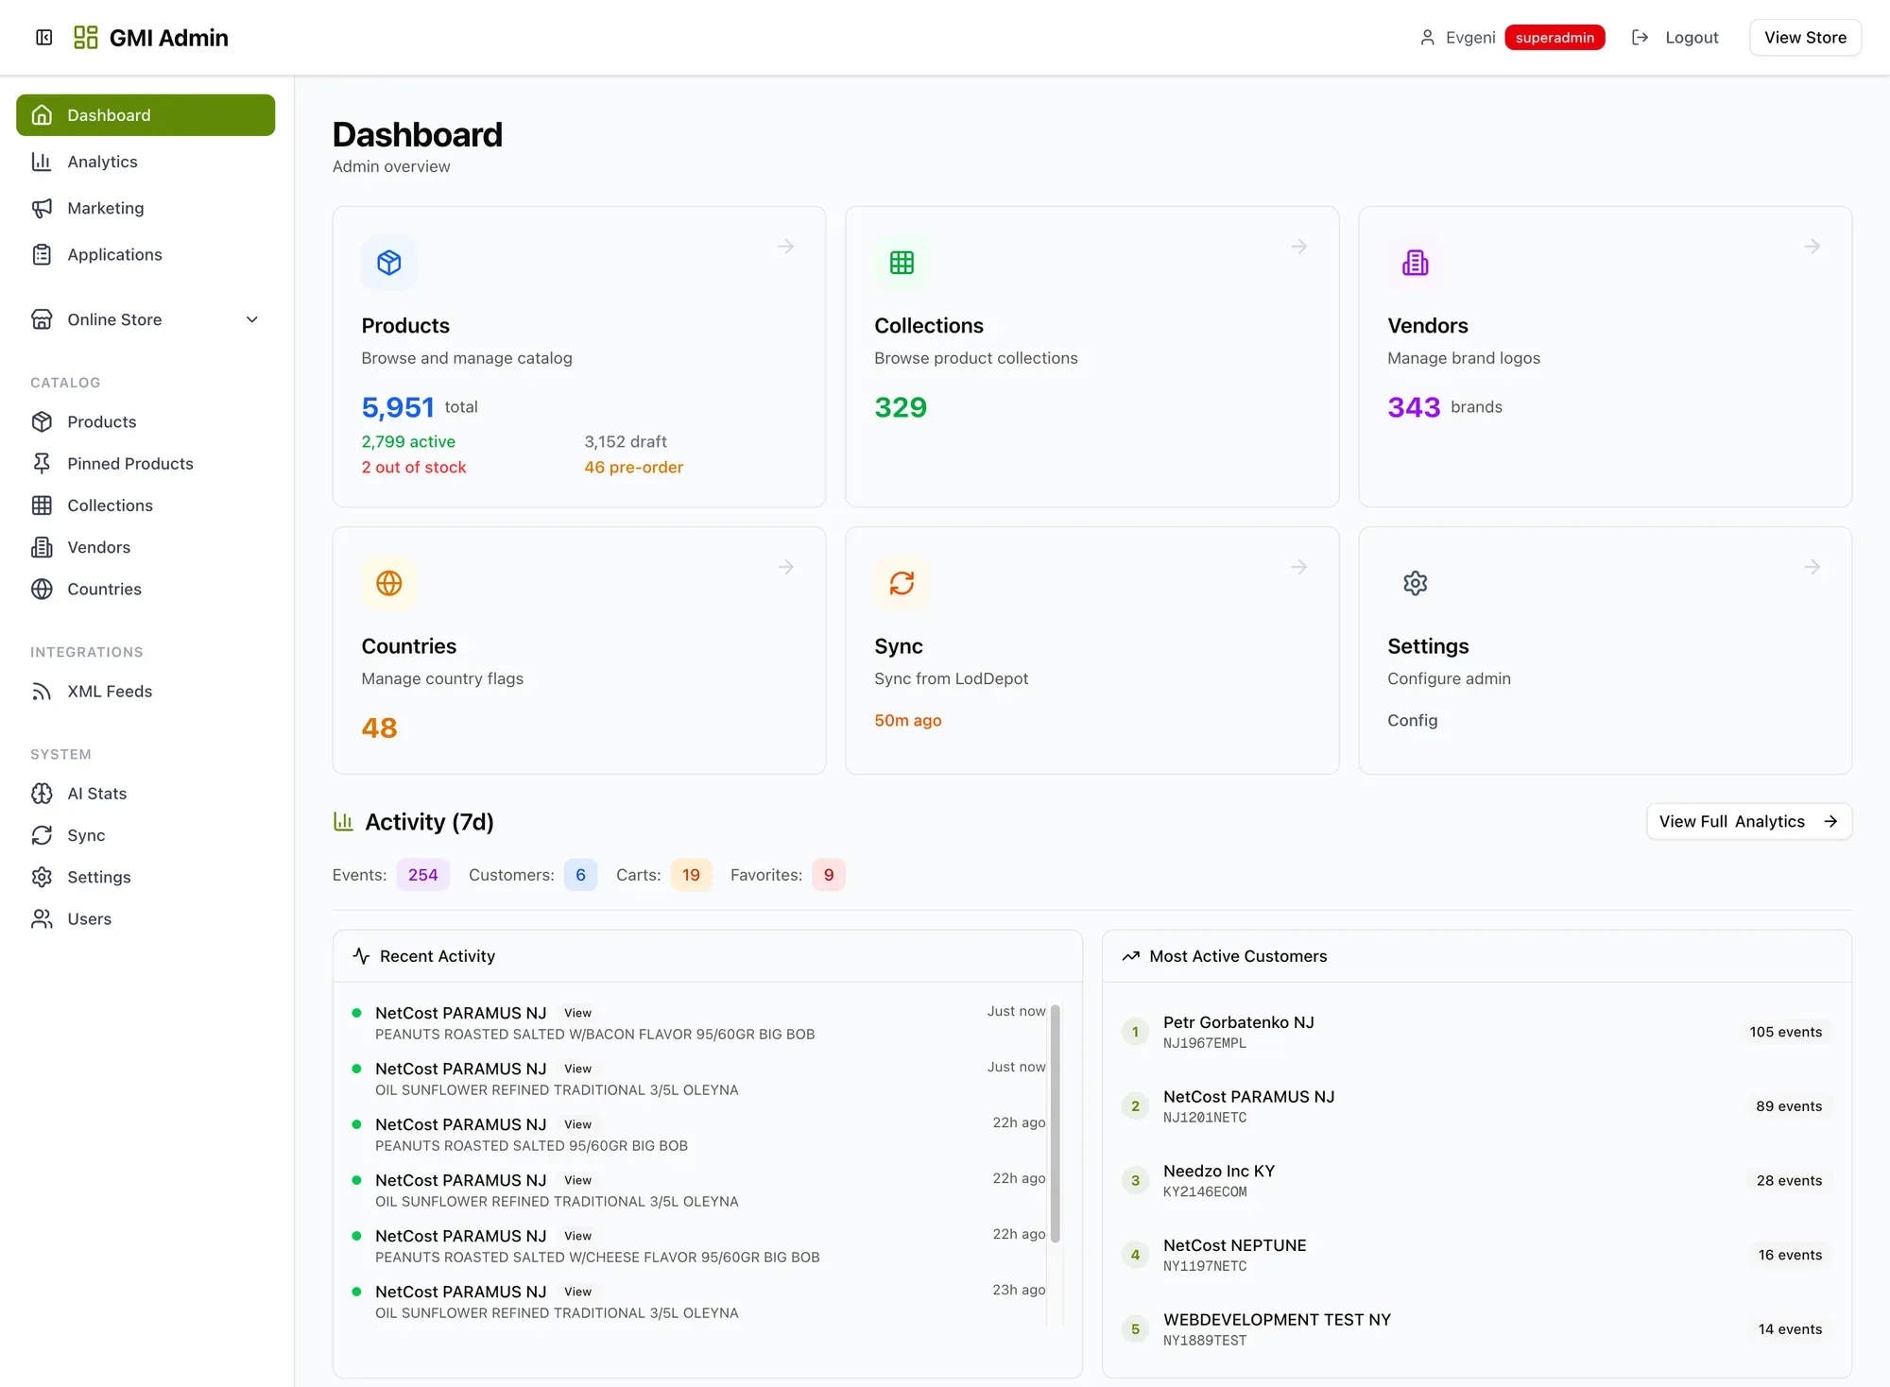Open Countries in the sidebar
The image size is (1890, 1387).
(146, 589)
